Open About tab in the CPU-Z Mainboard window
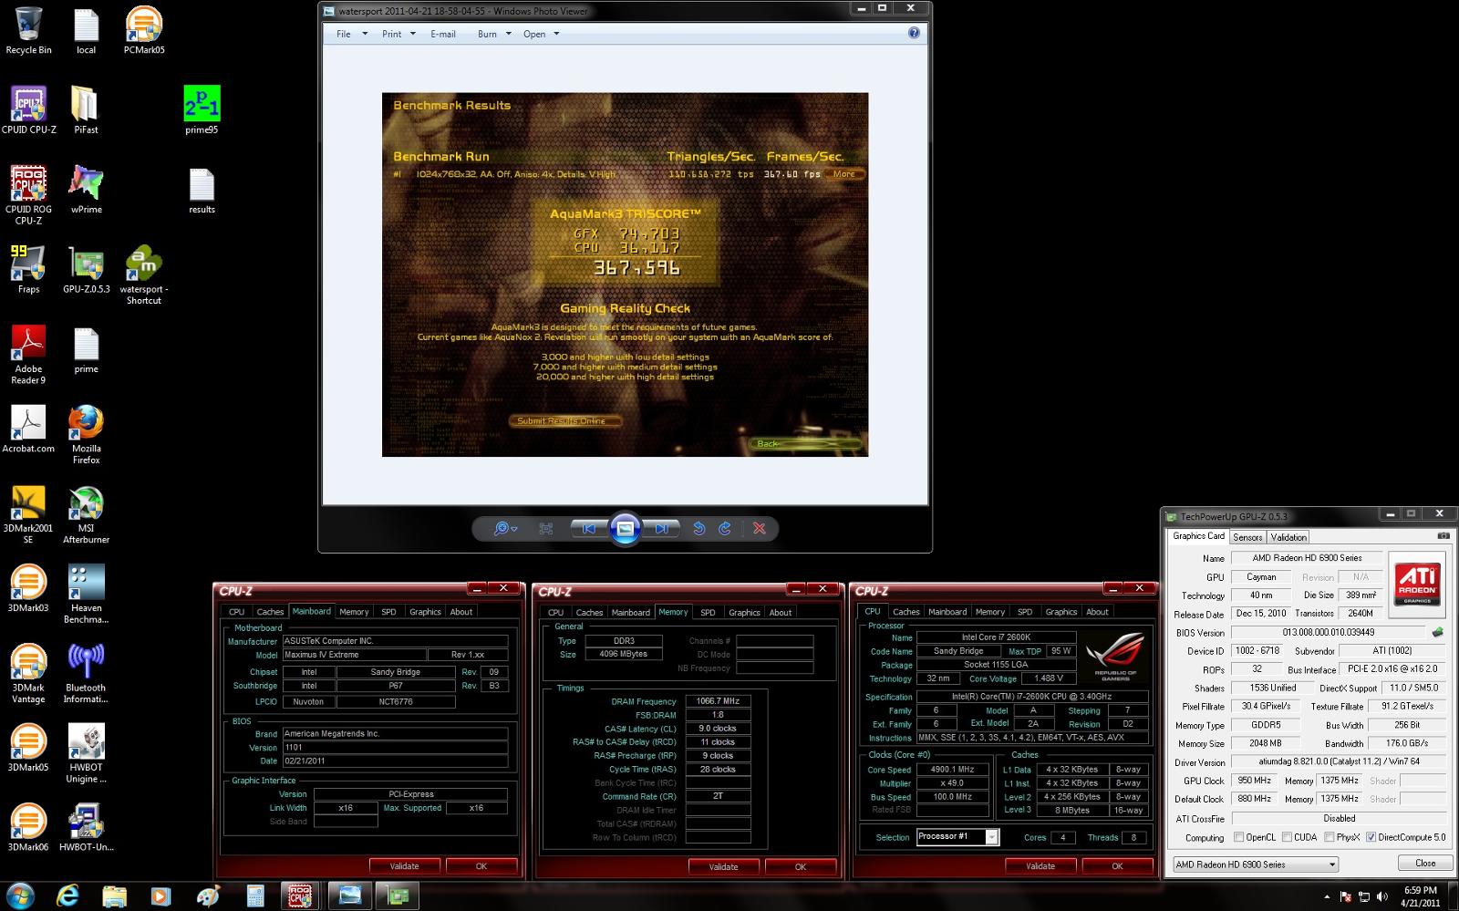 [x=461, y=612]
